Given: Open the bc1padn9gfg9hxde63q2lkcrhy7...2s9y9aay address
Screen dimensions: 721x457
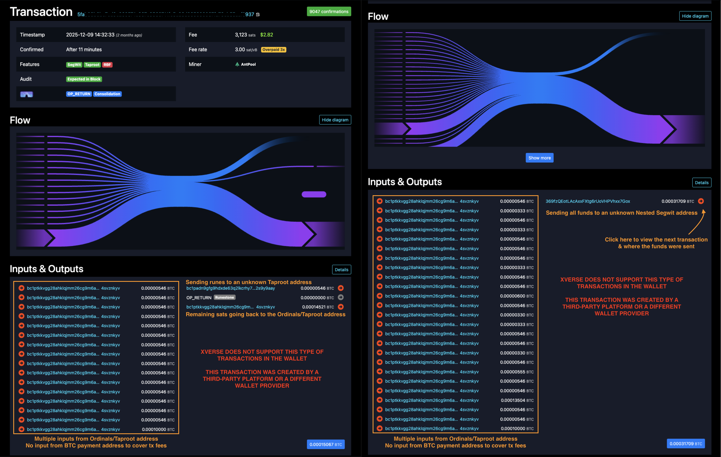Looking at the screenshot, I should (230, 288).
